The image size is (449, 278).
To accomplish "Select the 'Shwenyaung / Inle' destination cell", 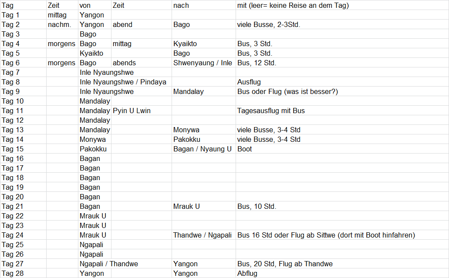I will click(203, 63).
